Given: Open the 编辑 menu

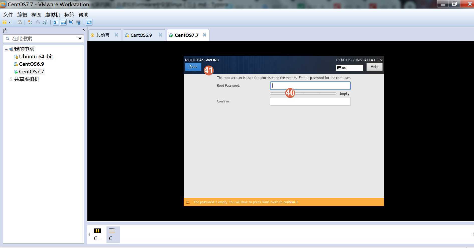Looking at the screenshot, I should pos(22,15).
